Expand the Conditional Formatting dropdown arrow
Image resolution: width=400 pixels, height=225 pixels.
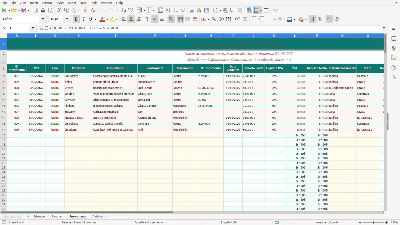click(305, 19)
